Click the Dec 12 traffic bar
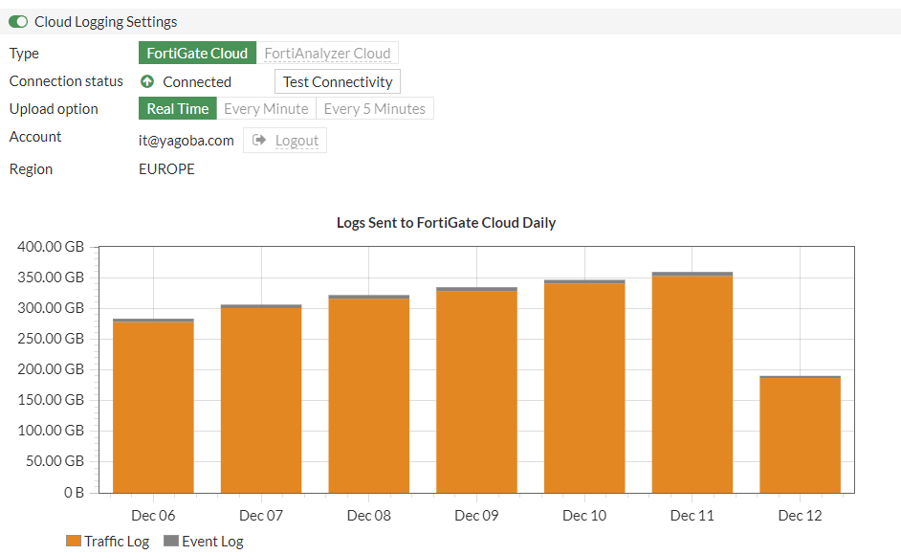901x555 pixels. [800, 435]
